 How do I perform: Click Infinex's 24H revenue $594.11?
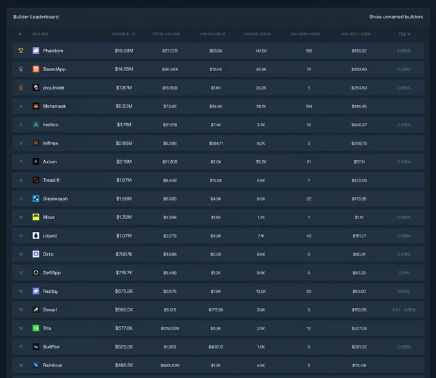216,144
